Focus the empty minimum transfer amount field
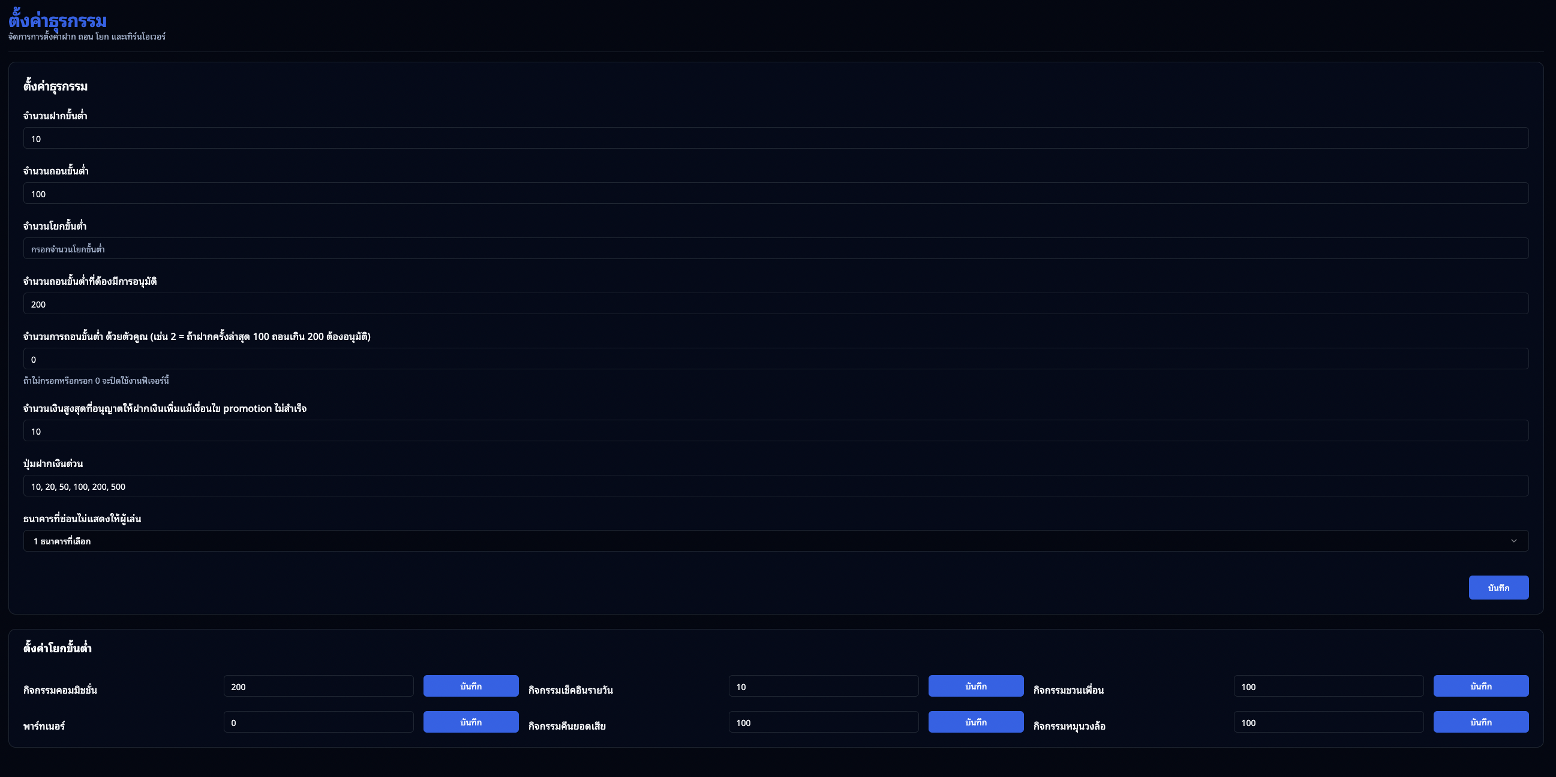 tap(776, 249)
